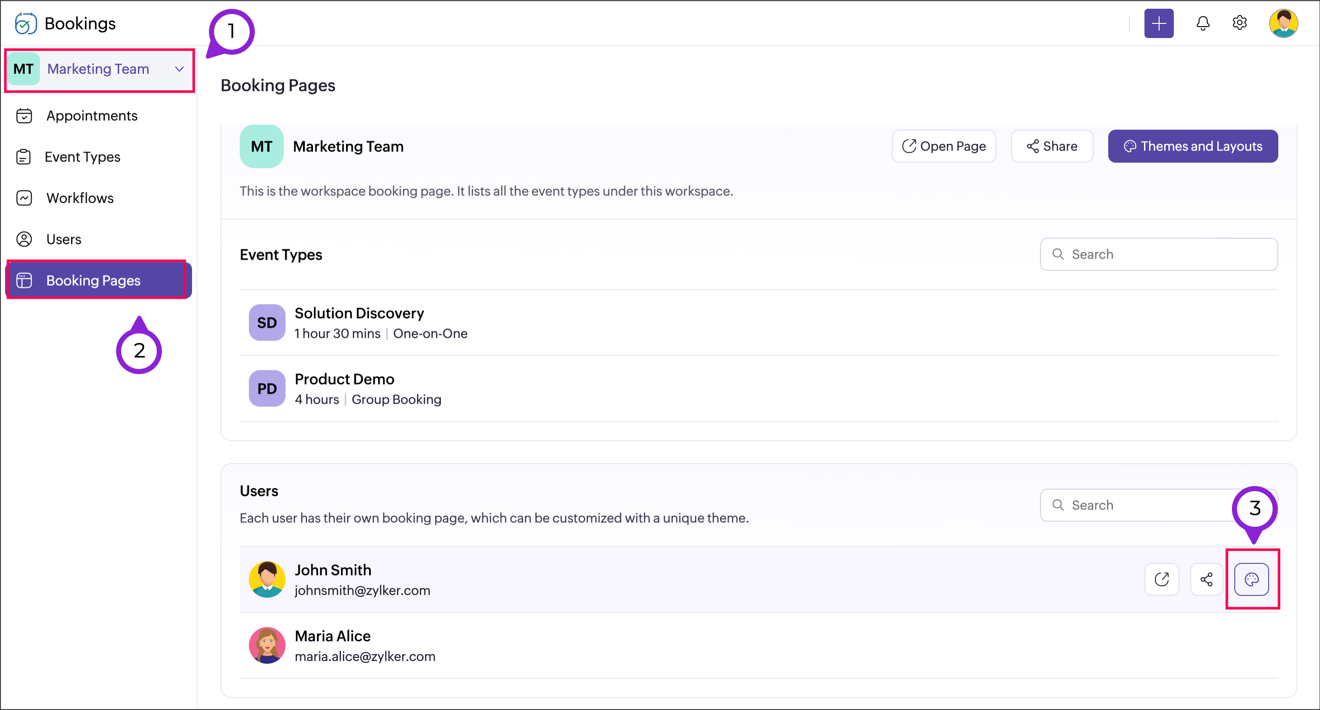
Task: Select Booking Pages sidebar item
Action: click(93, 281)
